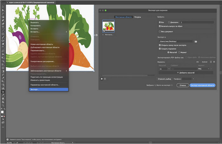Click the 'Отмена' button
This screenshot has width=222, height=144.
182,85
